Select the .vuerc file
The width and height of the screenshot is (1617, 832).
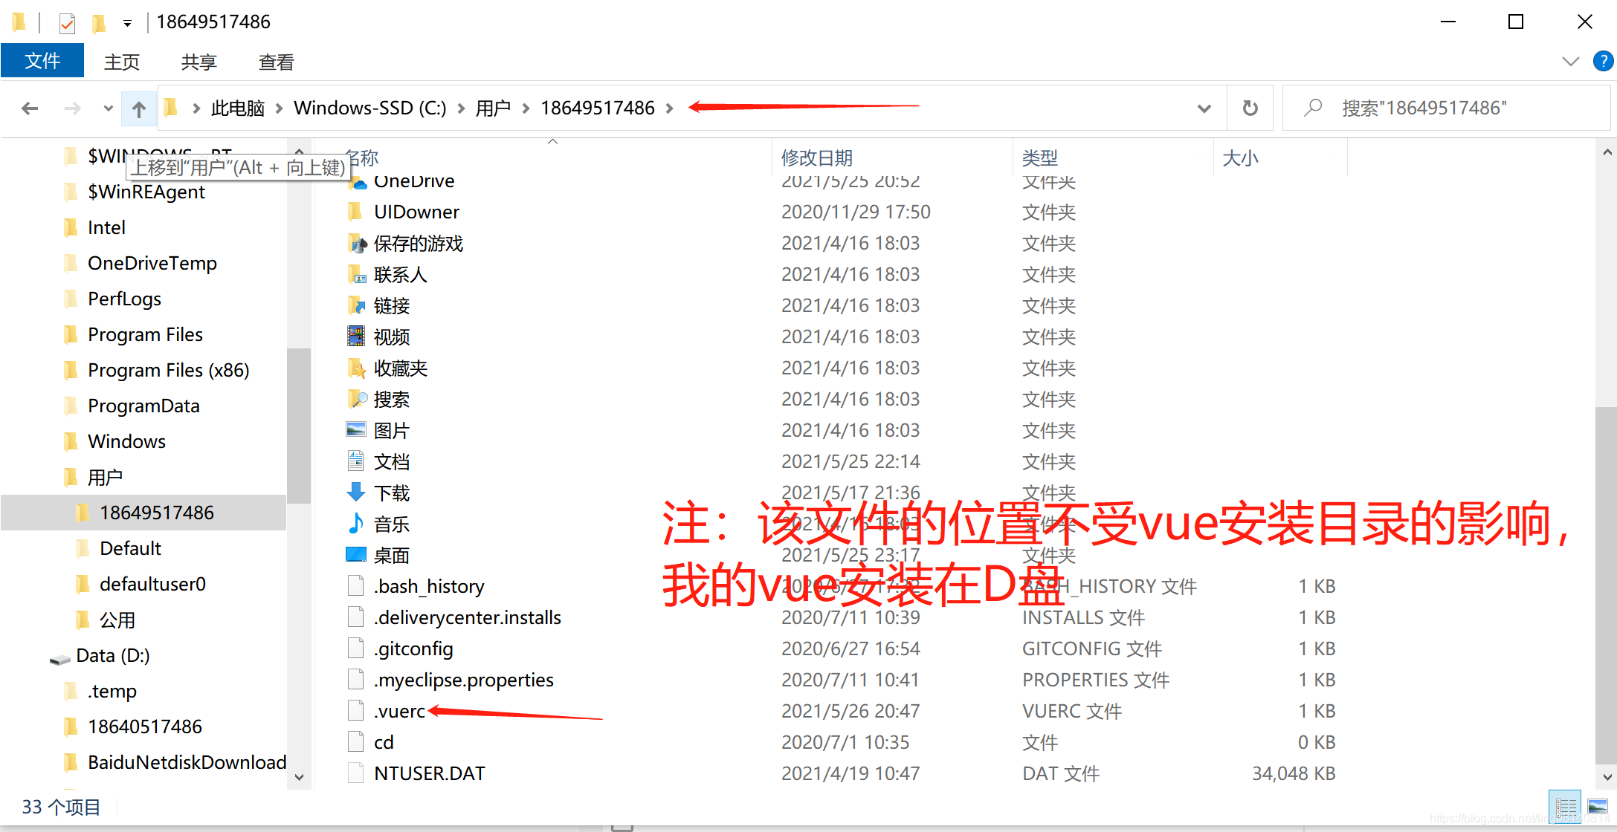tap(399, 712)
